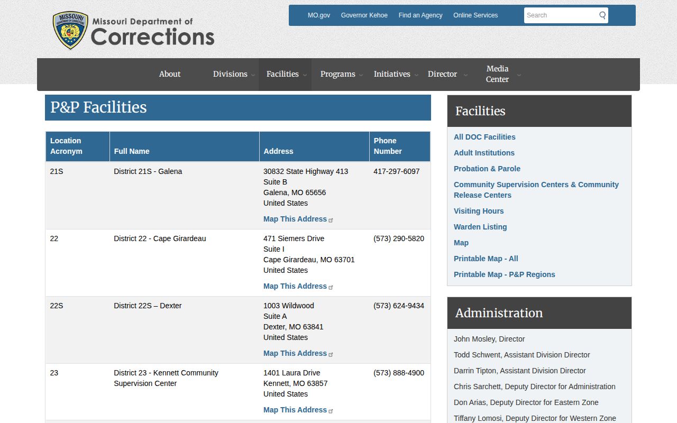The image size is (677, 423).
Task: Open the Director menu item
Action: pyautogui.click(x=442, y=74)
